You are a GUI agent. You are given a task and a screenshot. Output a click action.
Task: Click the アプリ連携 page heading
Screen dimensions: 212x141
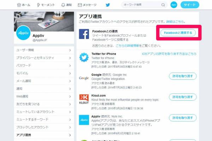click(90, 16)
